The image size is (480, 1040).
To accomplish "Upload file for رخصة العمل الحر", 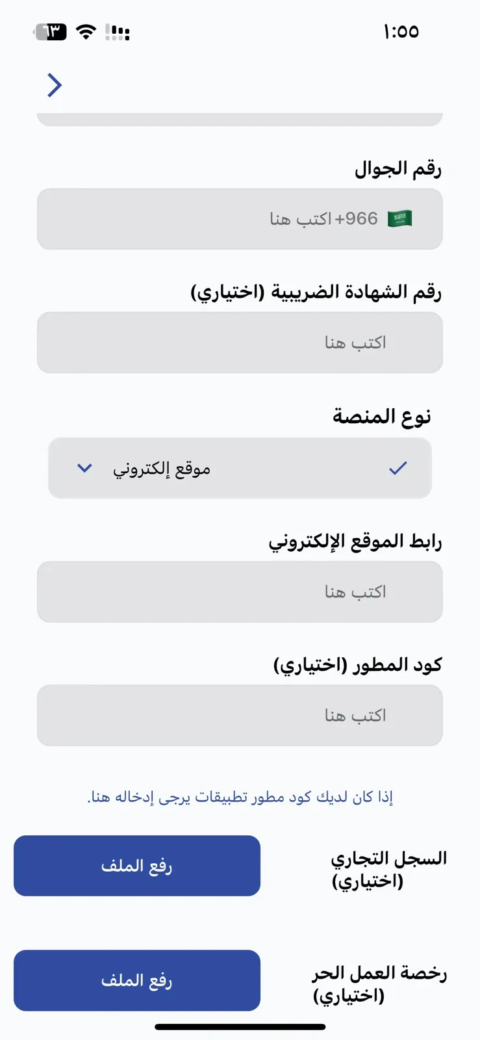I will coord(137,980).
